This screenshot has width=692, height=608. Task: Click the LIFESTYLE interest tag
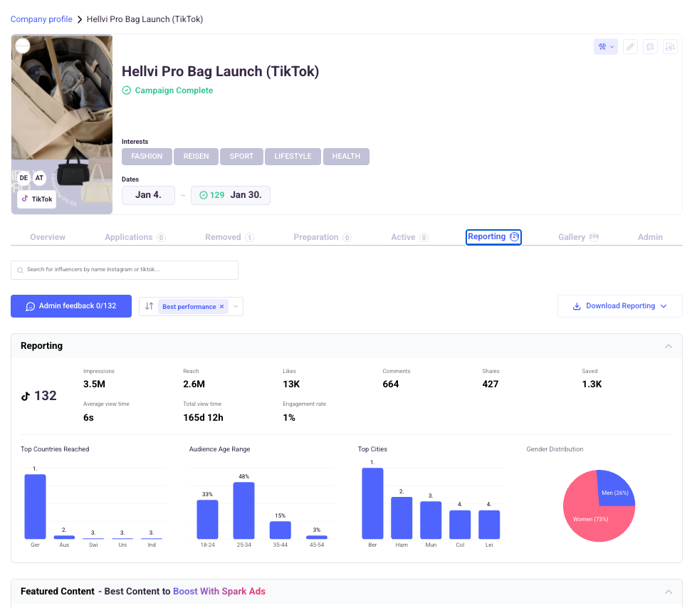(293, 157)
